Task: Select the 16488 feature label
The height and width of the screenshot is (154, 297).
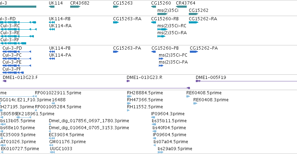Action: 59,100
